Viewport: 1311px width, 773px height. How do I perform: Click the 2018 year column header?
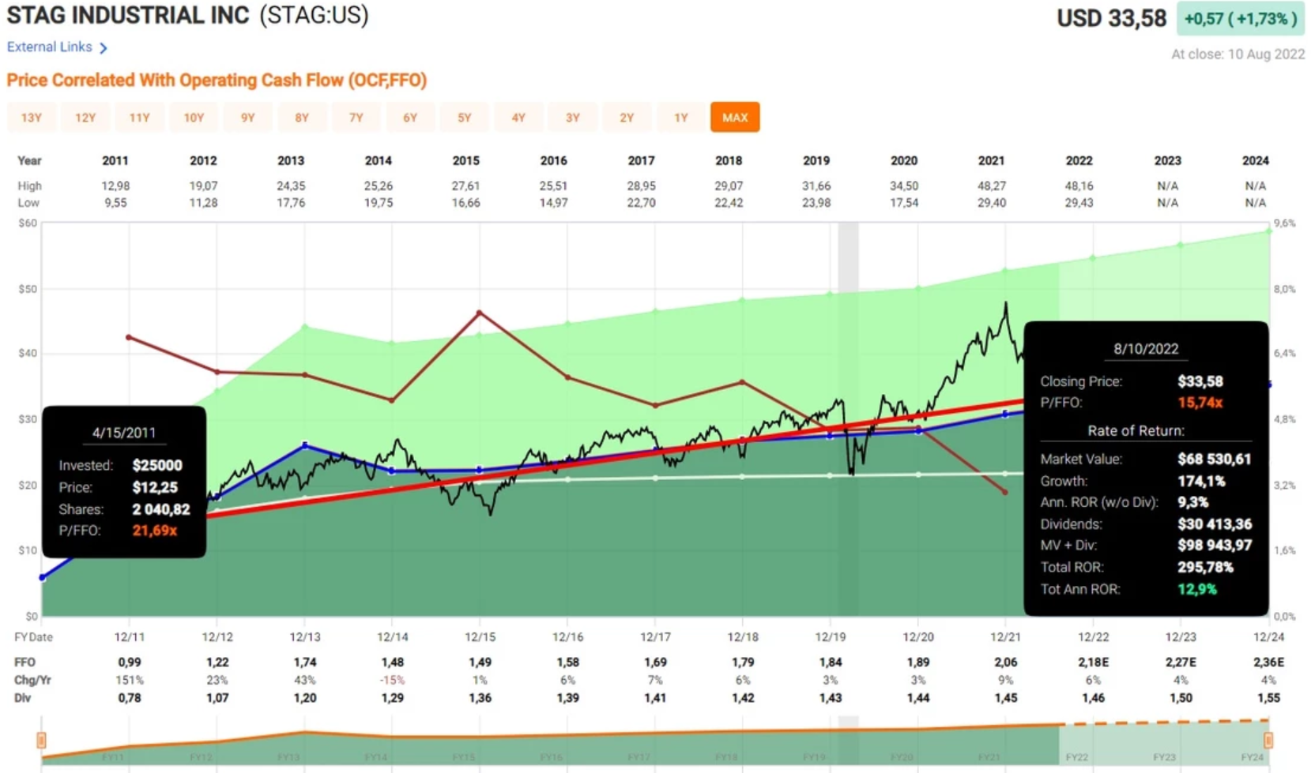pyautogui.click(x=729, y=160)
